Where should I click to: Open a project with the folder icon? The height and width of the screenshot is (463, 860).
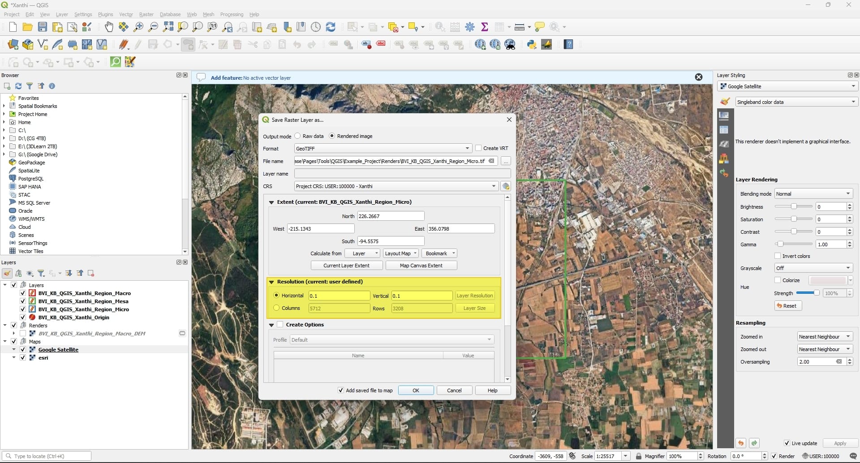(x=28, y=27)
